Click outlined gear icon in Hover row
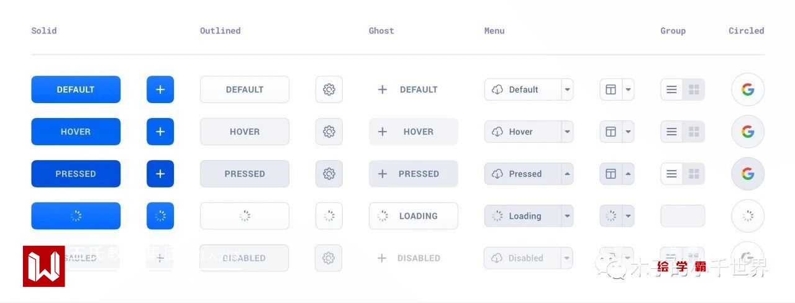795x303 pixels. tap(329, 132)
